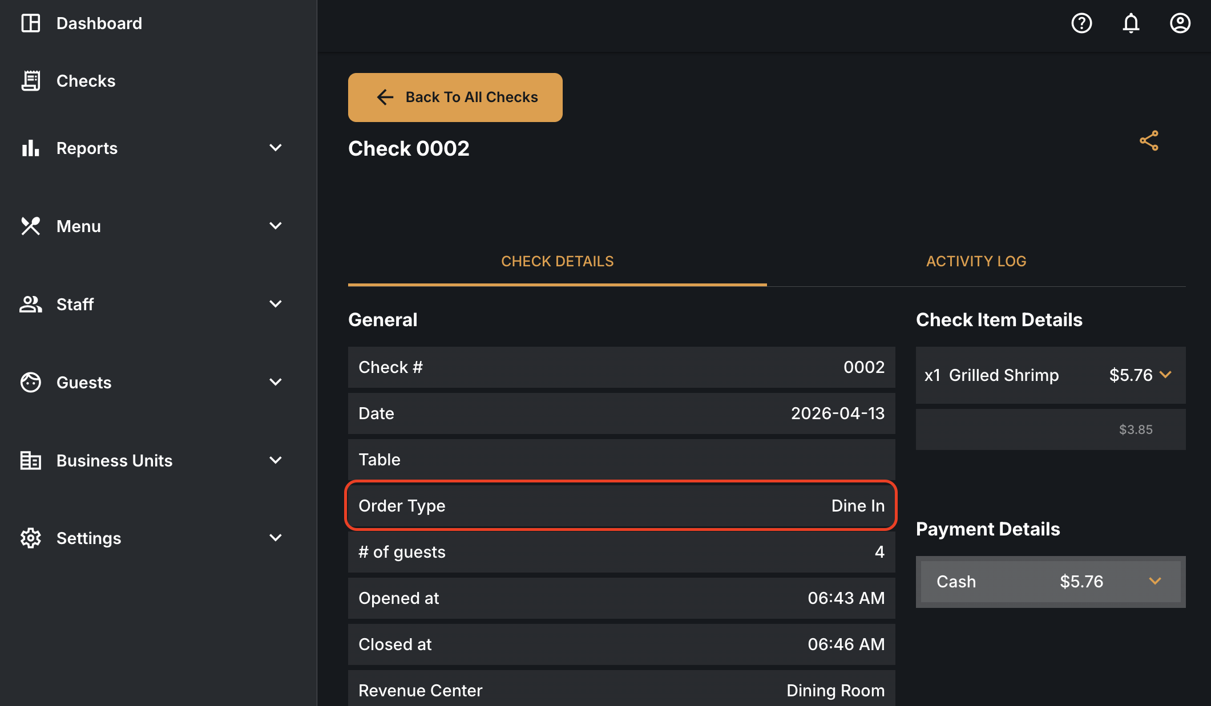Click the Grilled Shrimp item name

pos(1004,375)
